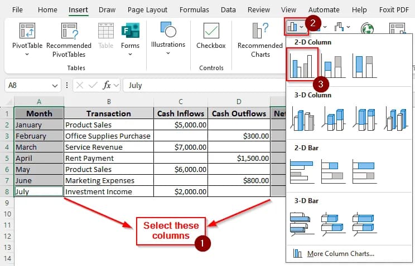Select column A header
This screenshot has height=266, width=415.
(x=39, y=101)
